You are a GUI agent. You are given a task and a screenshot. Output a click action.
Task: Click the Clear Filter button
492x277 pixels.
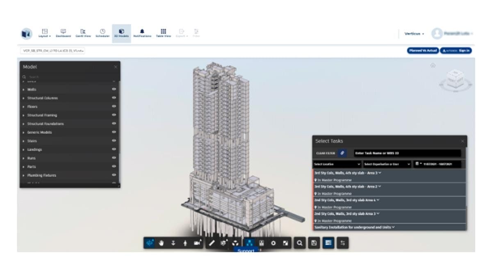(x=325, y=153)
